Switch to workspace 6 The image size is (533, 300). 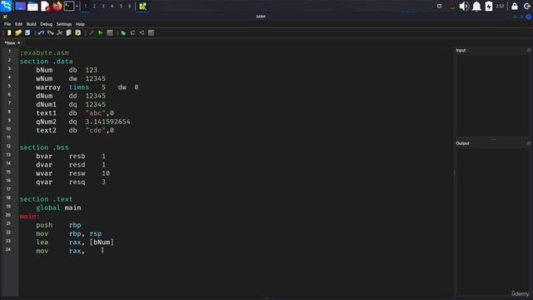tap(130, 6)
